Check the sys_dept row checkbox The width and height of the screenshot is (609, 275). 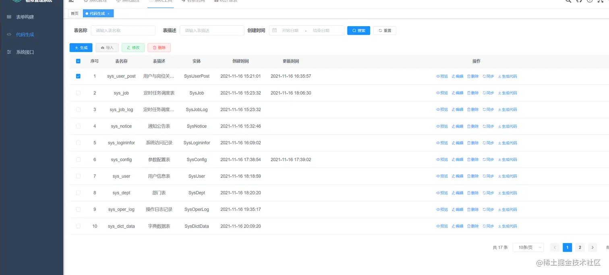[78, 193]
